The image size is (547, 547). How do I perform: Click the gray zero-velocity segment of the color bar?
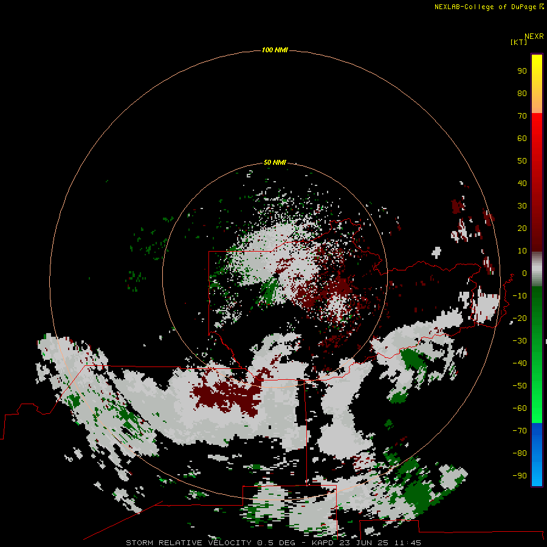coord(537,269)
